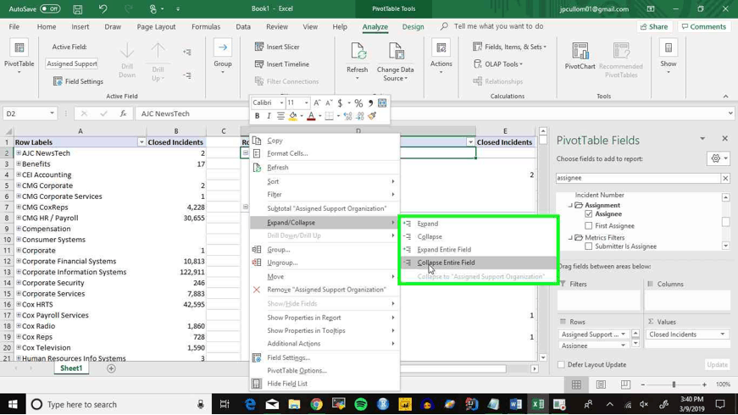Screen dimensions: 738x415
Task: Switch to the Design tab
Action: pos(413,27)
